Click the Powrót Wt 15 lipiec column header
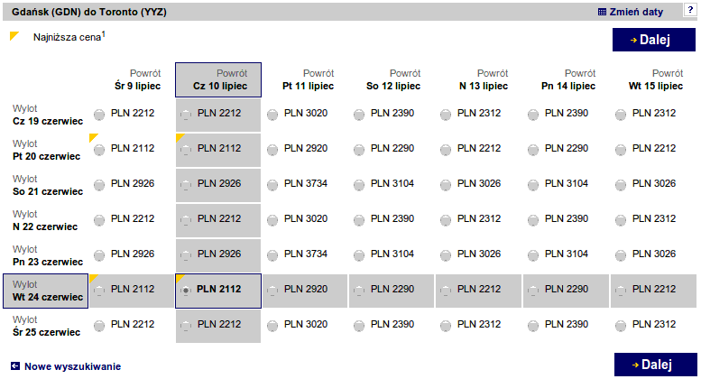Image resolution: width=701 pixels, height=379 pixels. [656, 79]
